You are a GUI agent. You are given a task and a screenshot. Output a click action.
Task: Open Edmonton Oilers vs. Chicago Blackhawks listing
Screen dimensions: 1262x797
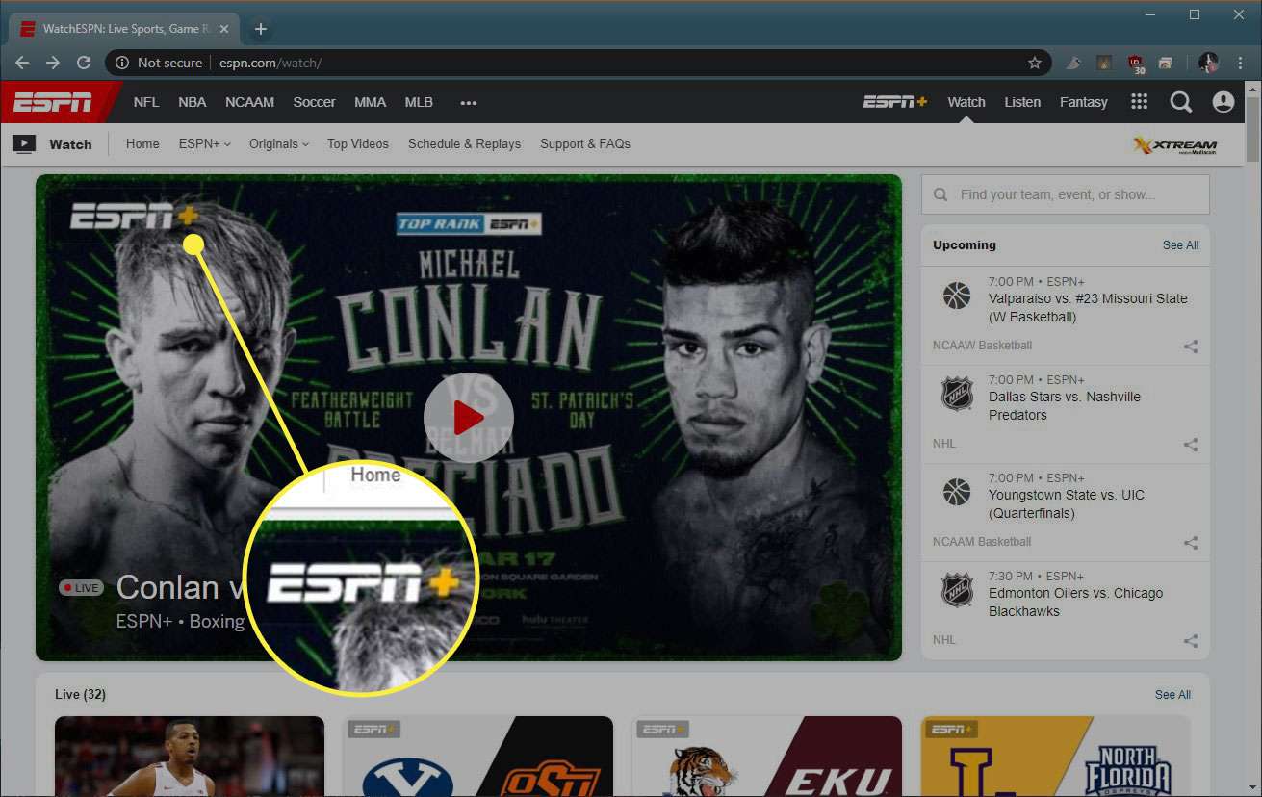1075,603
